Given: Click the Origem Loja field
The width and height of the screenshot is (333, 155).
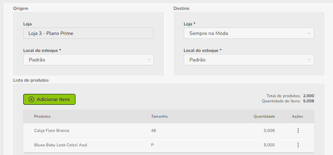Looking at the screenshot, I should coord(88,33).
